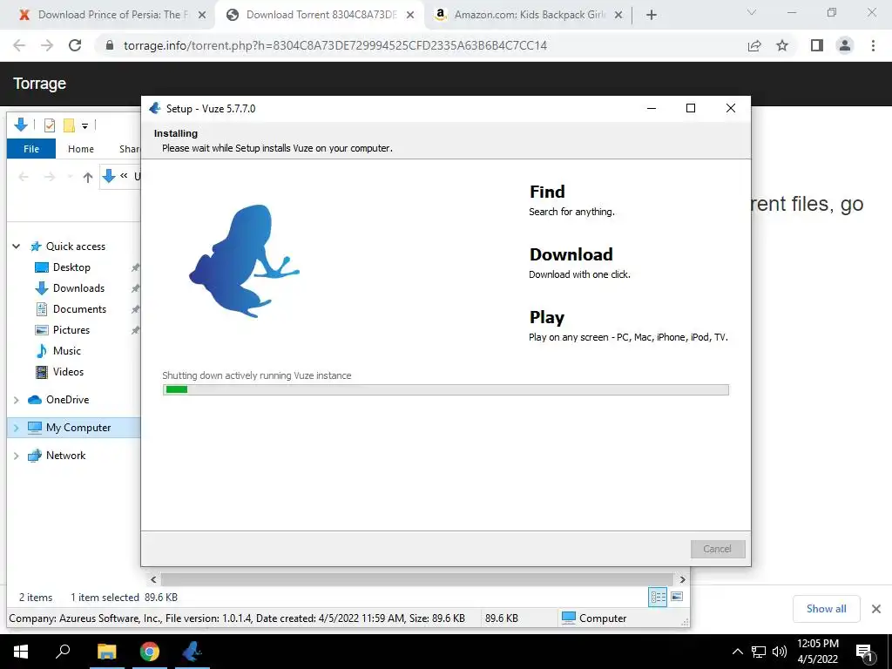Open taskbar search magnifier
The width and height of the screenshot is (892, 669).
[63, 652]
